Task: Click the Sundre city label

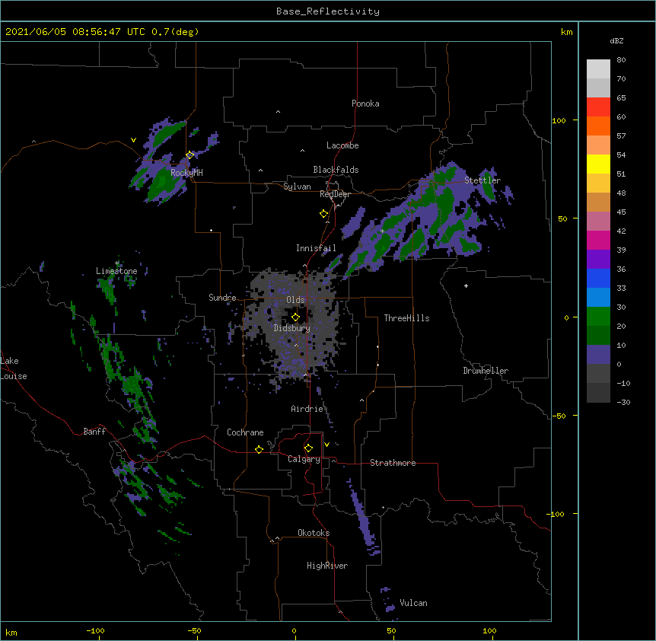Action: (222, 298)
